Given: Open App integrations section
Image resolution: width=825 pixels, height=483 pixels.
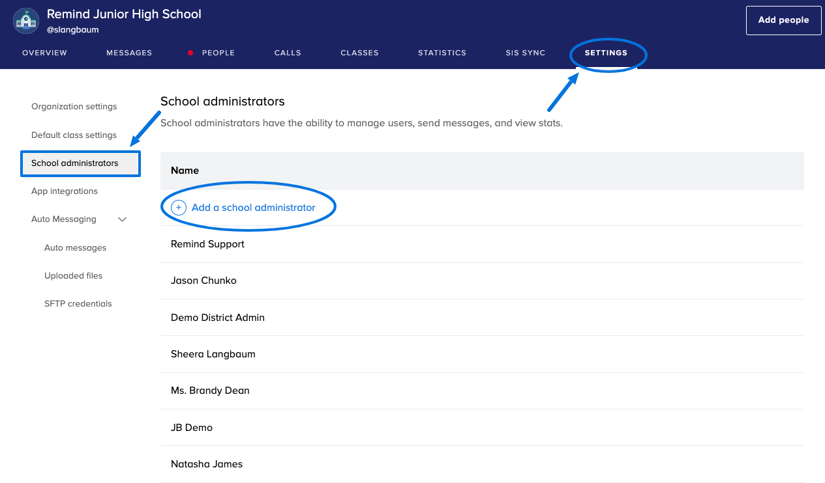Looking at the screenshot, I should click(65, 191).
